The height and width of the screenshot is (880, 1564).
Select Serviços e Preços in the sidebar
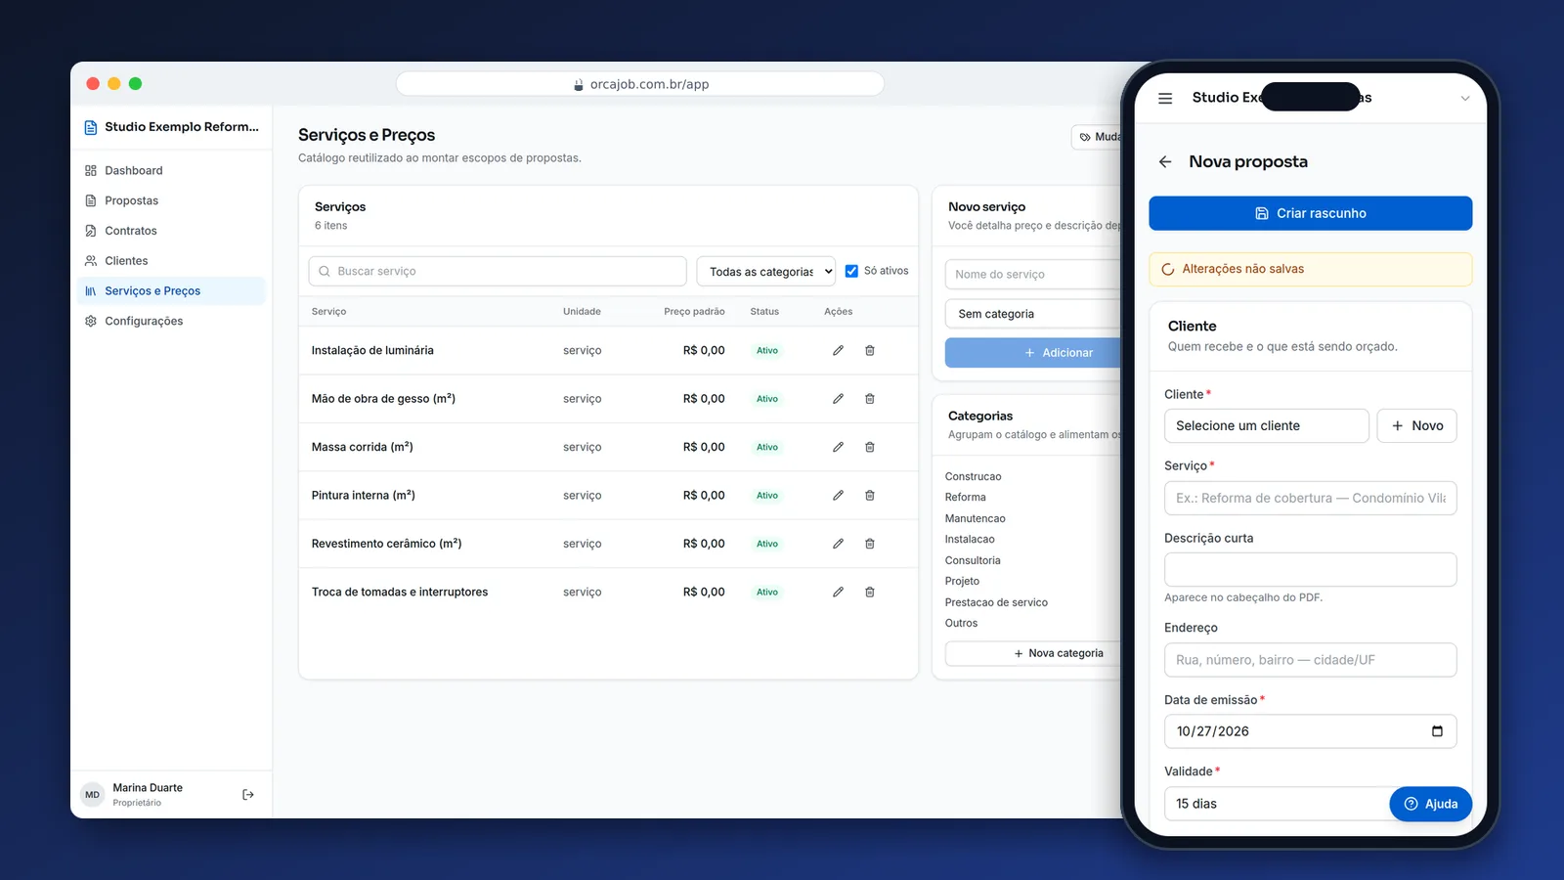[x=171, y=290]
